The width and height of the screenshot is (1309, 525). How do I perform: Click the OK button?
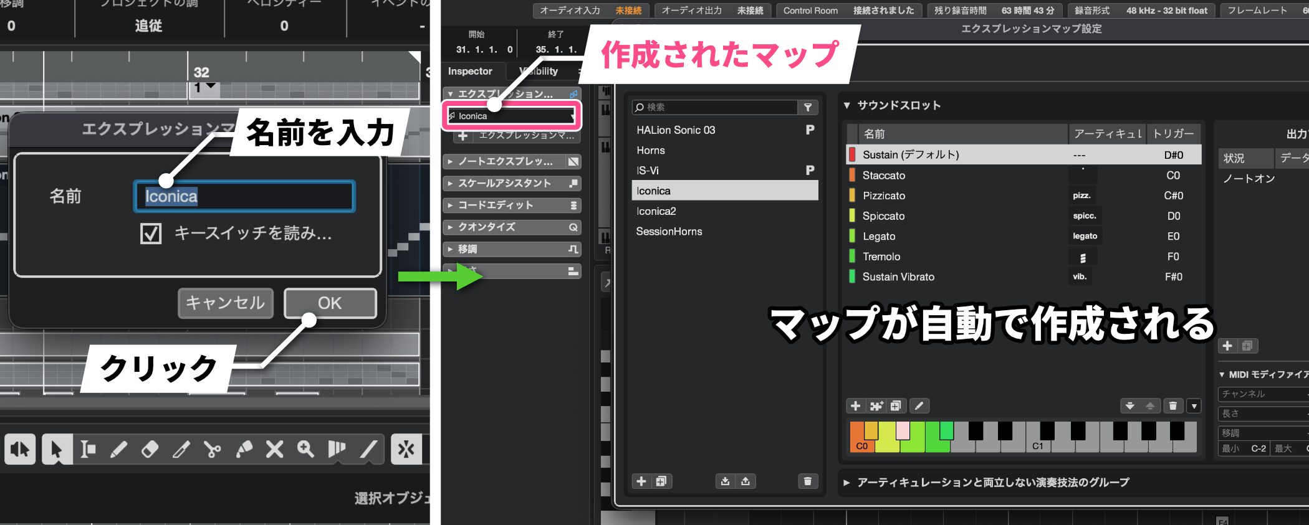tap(330, 303)
